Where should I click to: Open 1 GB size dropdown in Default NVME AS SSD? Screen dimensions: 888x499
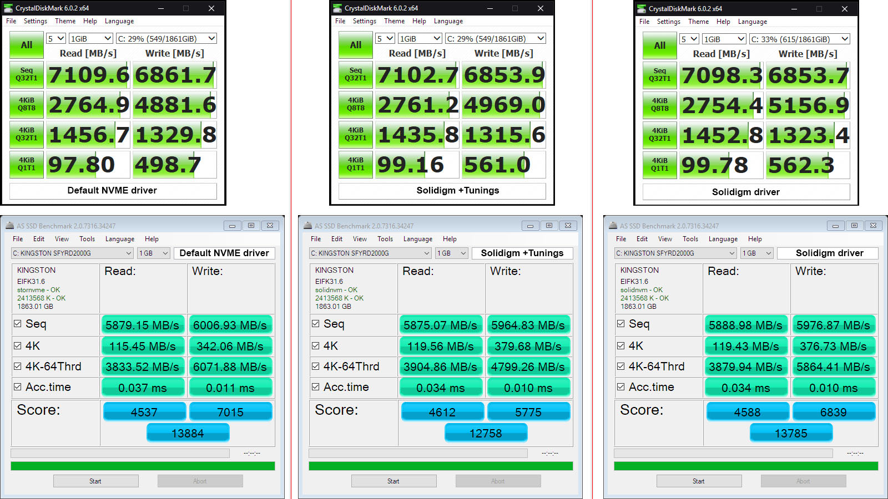[153, 253]
